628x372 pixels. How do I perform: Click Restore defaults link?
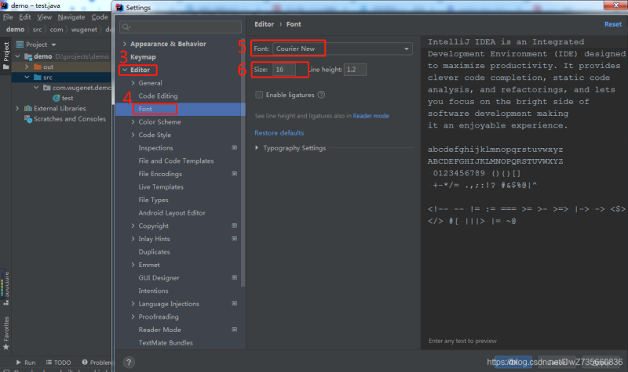tap(279, 132)
